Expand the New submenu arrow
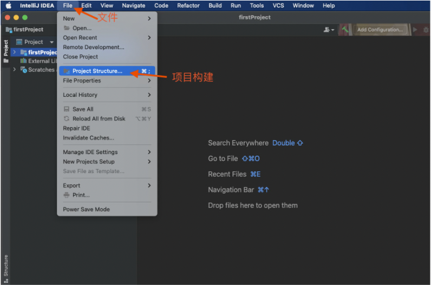Image resolution: width=431 pixels, height=285 pixels. click(x=149, y=18)
